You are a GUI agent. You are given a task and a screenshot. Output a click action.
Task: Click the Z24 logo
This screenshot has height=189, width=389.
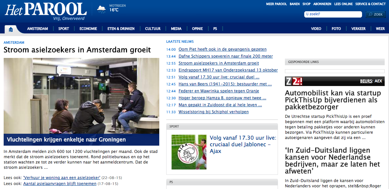click(294, 81)
